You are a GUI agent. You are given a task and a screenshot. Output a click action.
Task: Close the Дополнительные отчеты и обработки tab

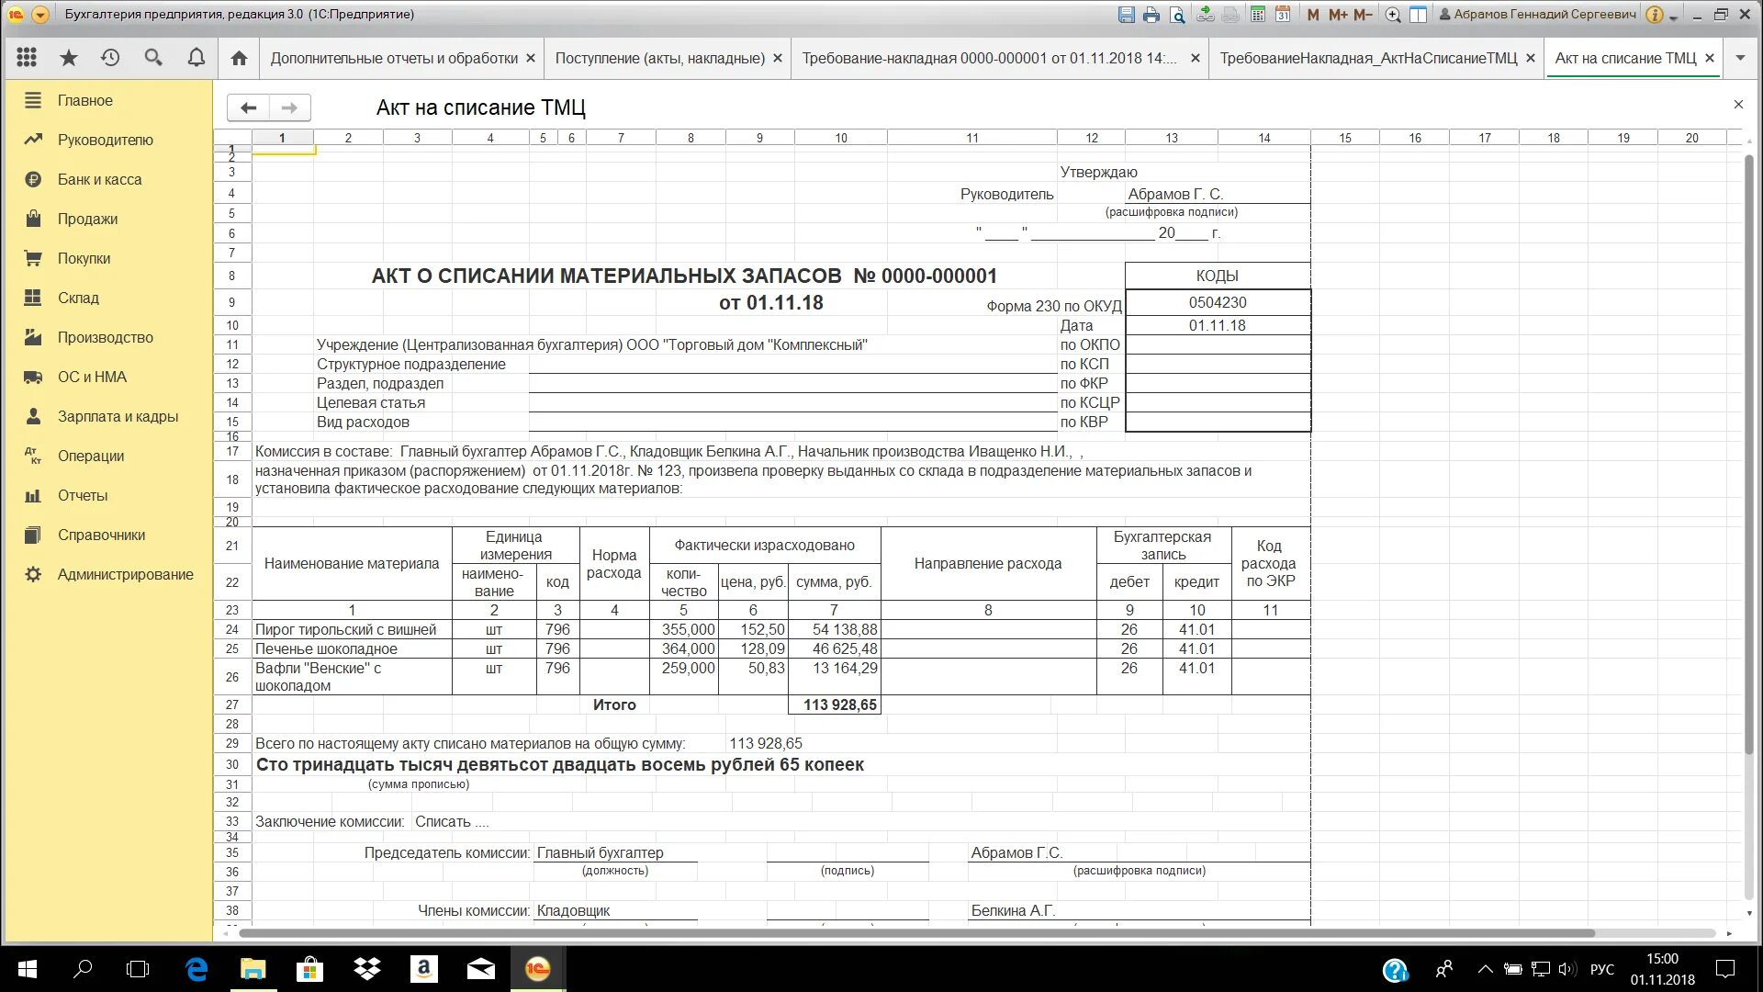pyautogui.click(x=531, y=58)
